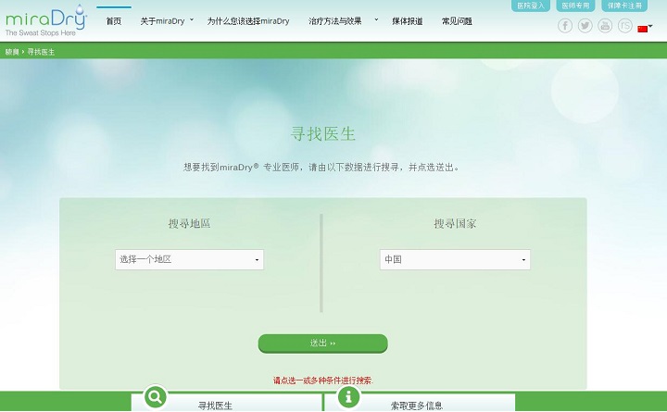Click the large 寻找医生 page title
667x412 pixels.
(x=323, y=134)
